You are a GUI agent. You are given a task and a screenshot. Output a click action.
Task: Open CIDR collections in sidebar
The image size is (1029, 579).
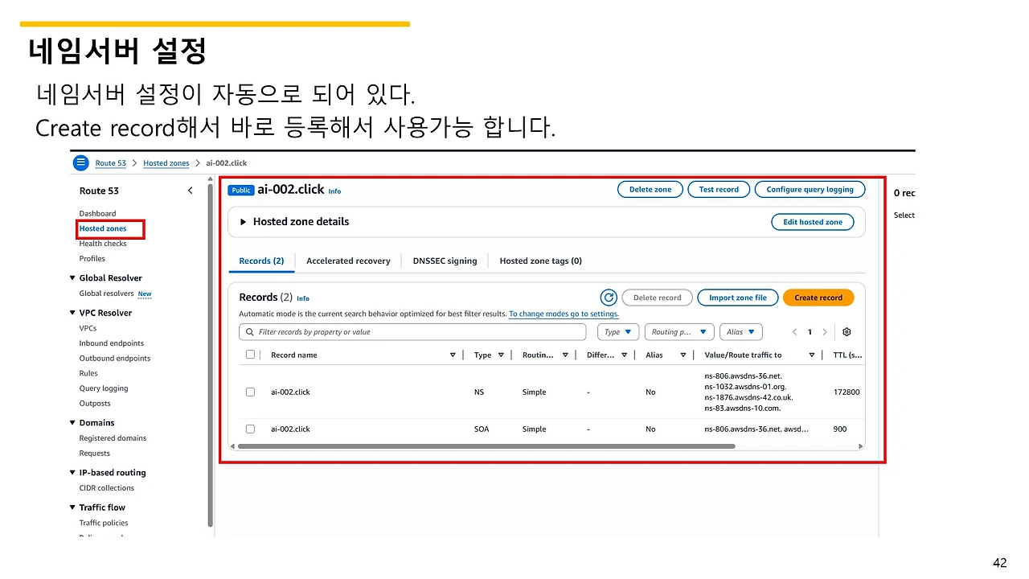[107, 488]
